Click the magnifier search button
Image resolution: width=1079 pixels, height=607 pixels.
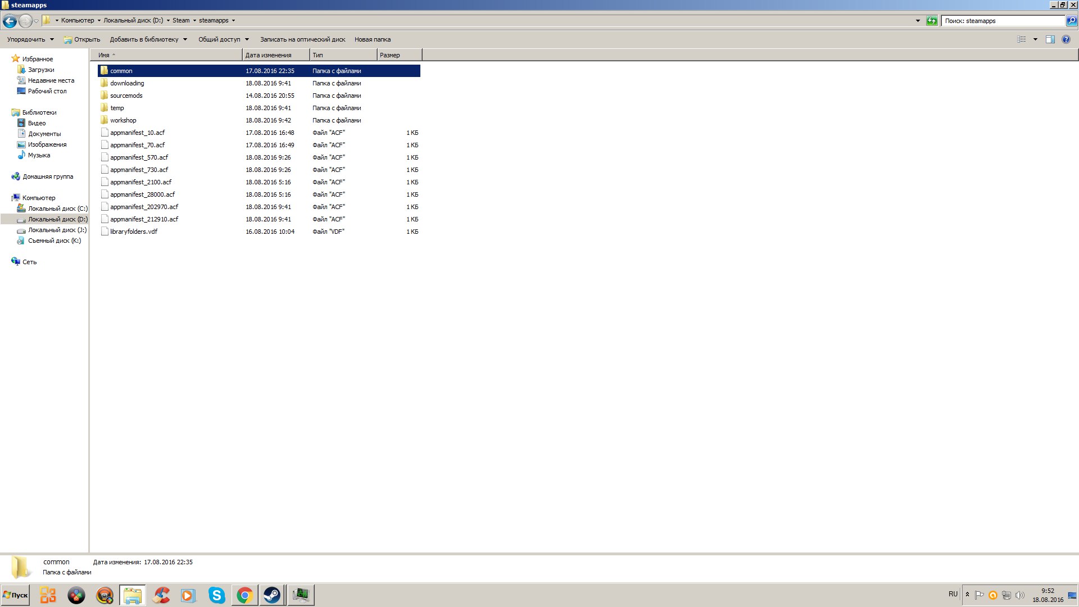coord(1072,21)
